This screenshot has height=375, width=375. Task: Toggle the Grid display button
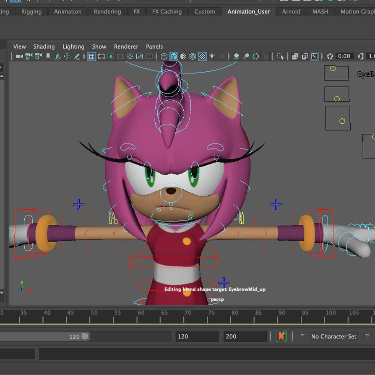pos(91,56)
